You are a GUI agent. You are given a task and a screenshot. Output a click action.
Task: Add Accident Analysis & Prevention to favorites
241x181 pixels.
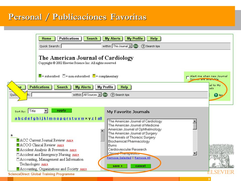[x=73, y=150]
